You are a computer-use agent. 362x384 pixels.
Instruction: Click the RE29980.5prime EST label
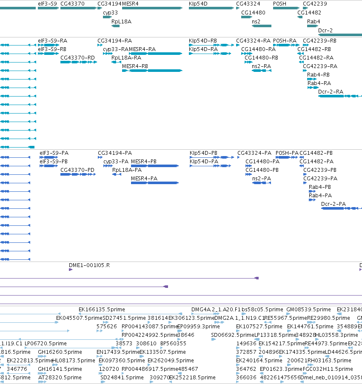328,318
